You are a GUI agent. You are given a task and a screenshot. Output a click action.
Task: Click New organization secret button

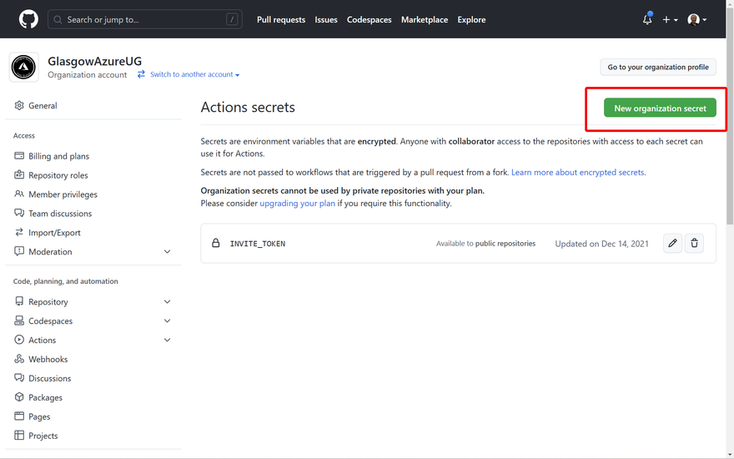pyautogui.click(x=660, y=108)
